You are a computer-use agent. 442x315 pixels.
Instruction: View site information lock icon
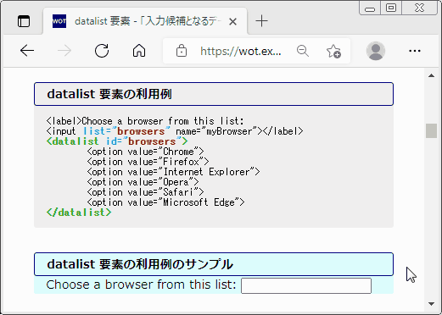pos(182,51)
